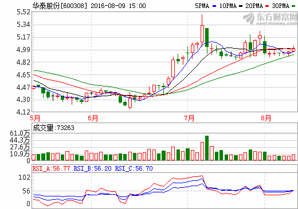Click the red 20PMA legend color marker
Image resolution: width=298 pixels, height=209 pixels.
click(267, 6)
